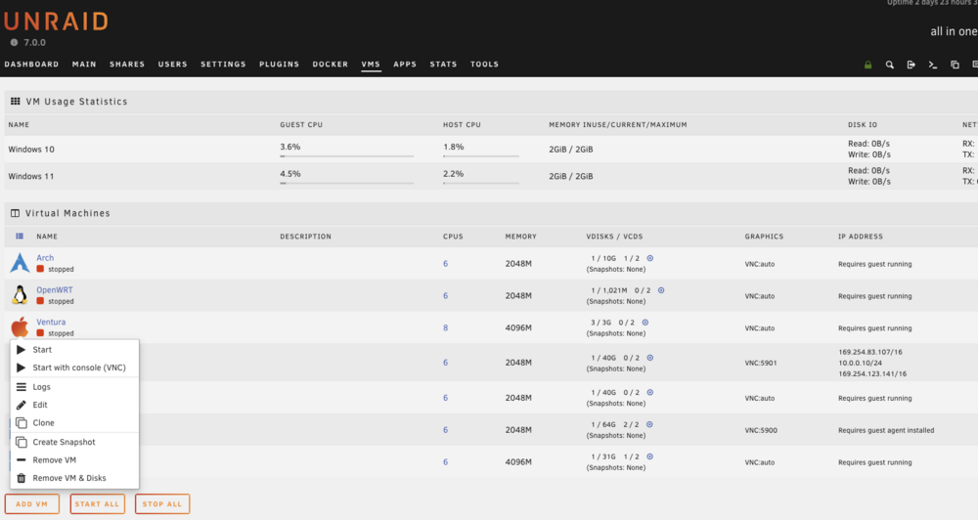Select the VMS tab

371,65
